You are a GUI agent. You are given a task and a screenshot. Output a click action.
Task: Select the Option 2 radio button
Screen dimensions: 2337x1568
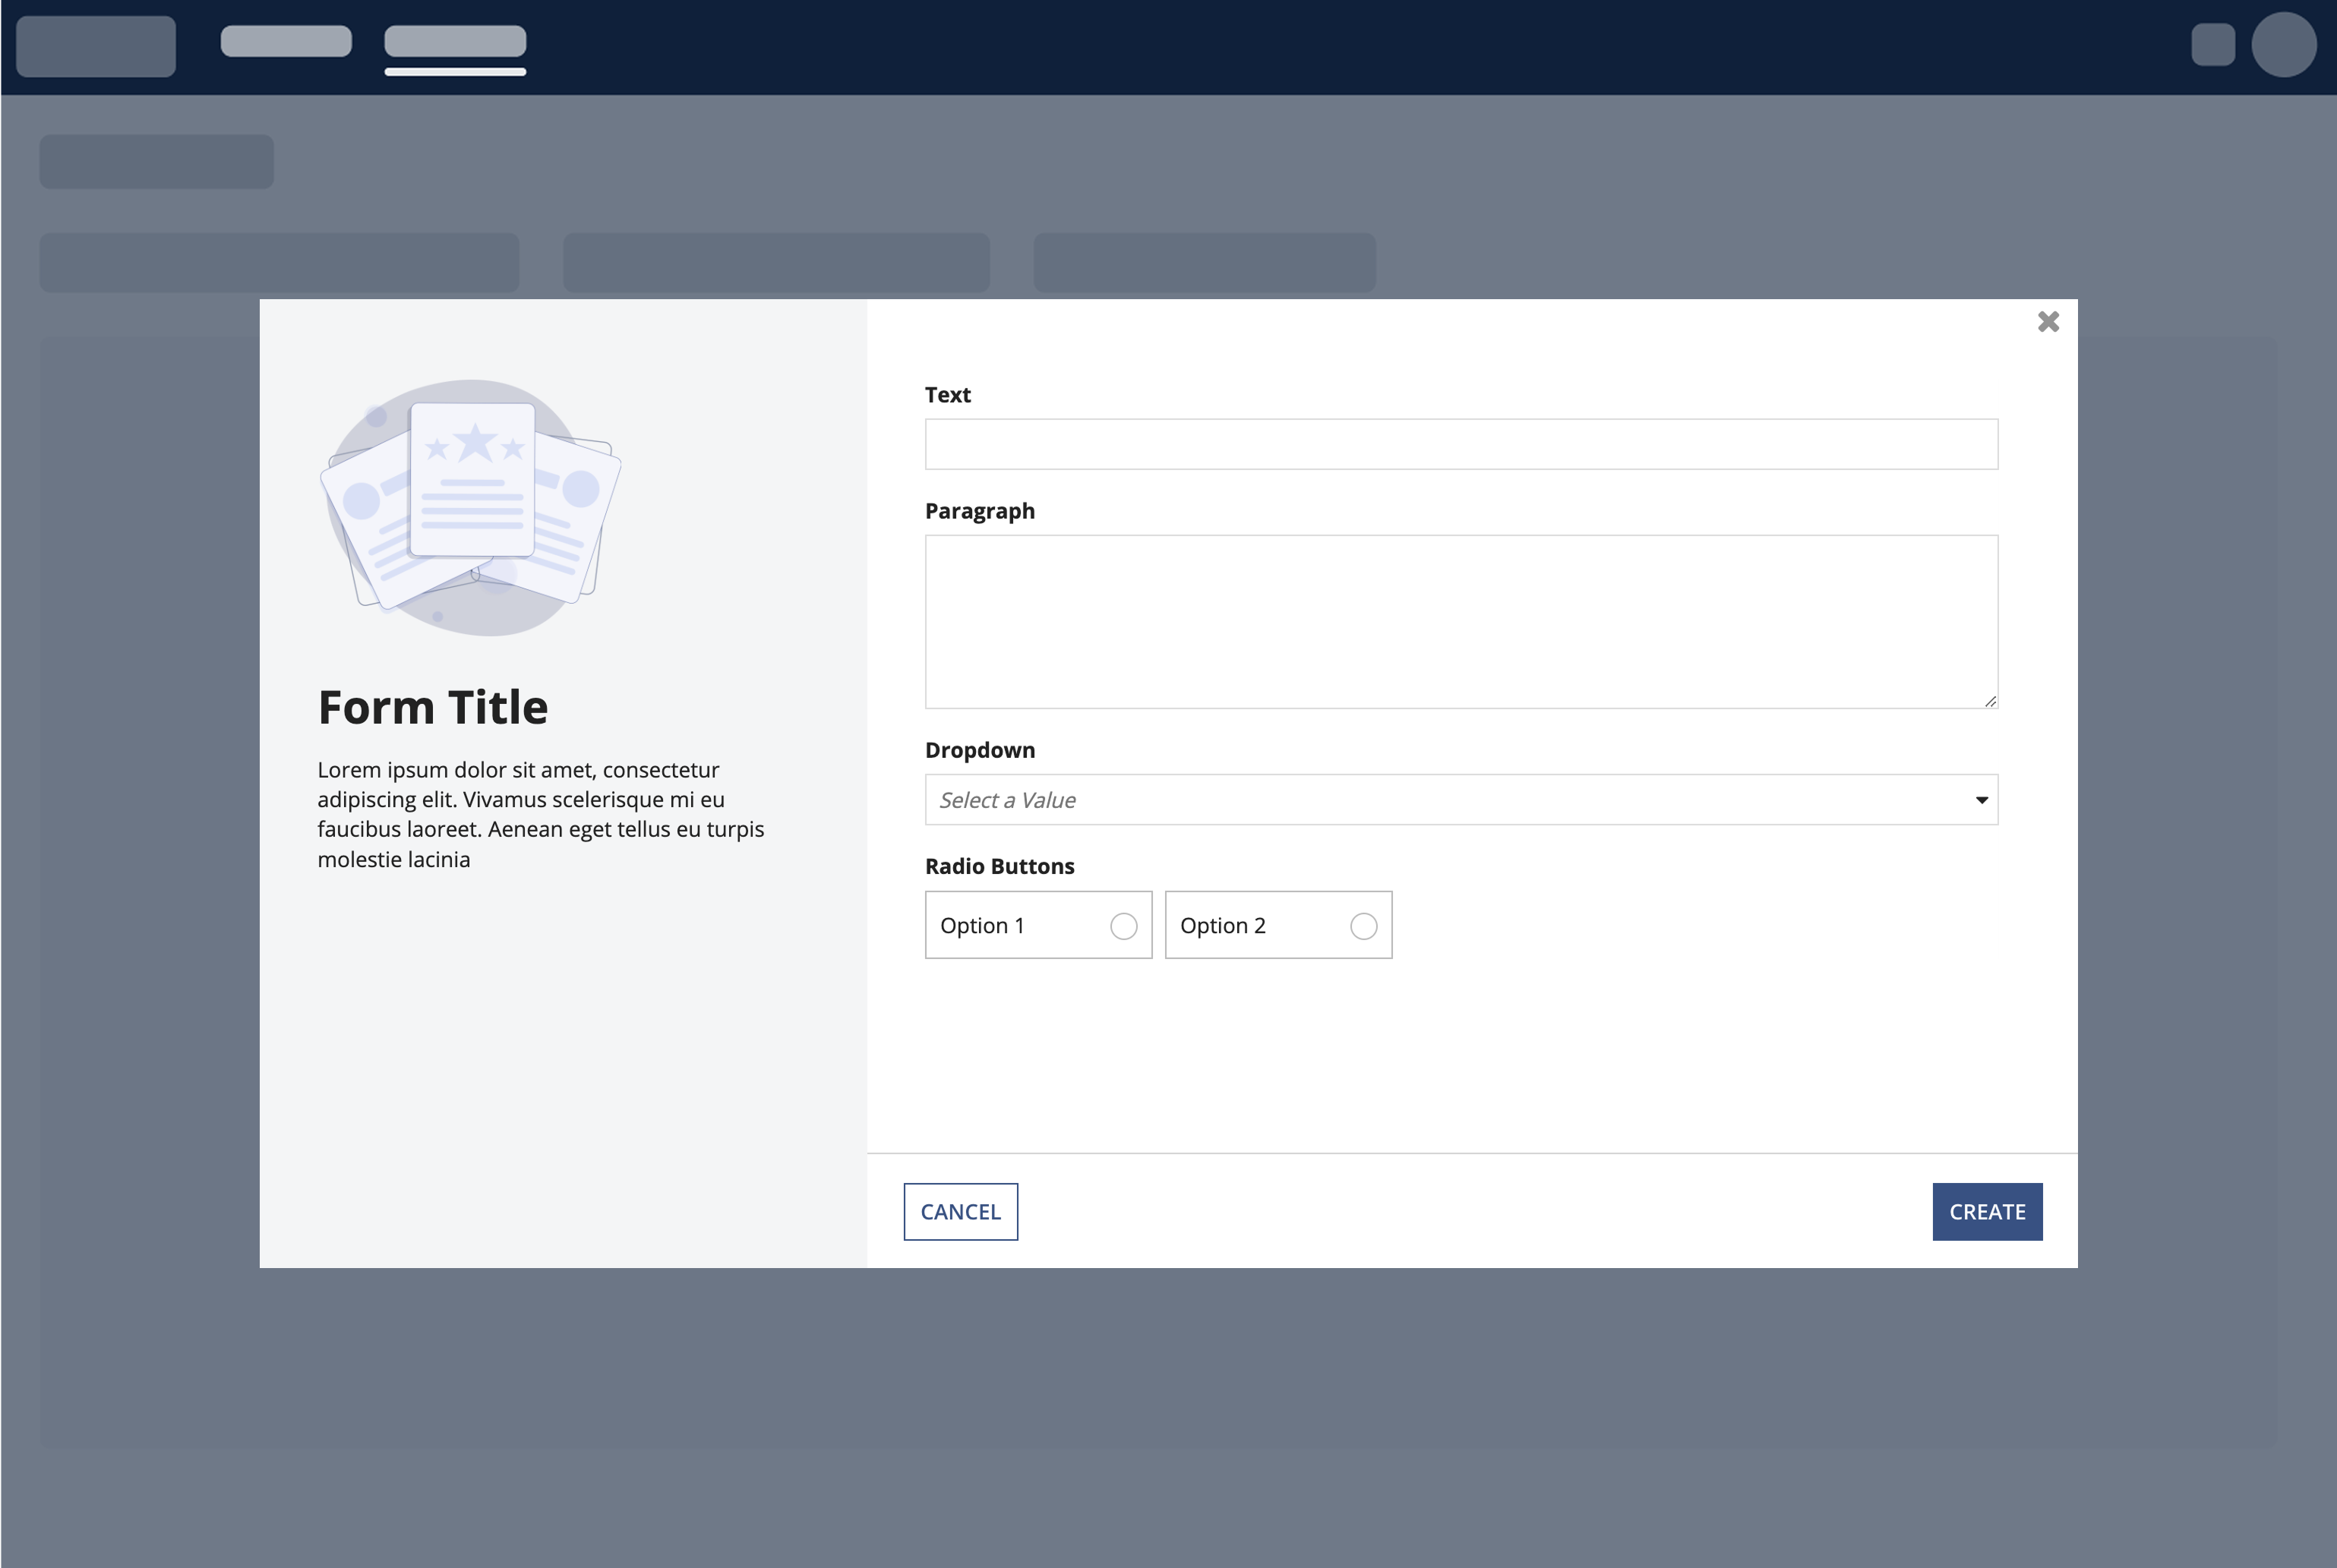[x=1363, y=926]
